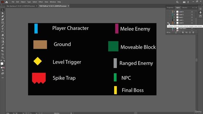Viewport: 203px width, 114px height.
Task: Open Arrange Documents icon
Action: point(184,2)
